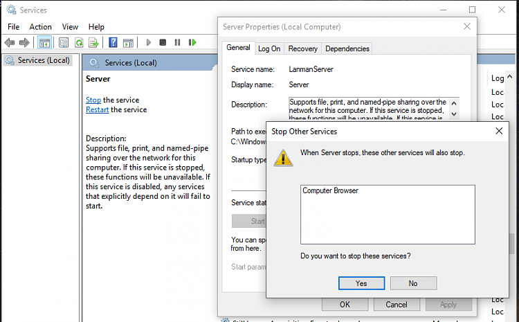The width and height of the screenshot is (519, 322).
Task: Close the Server Properties dialog
Action: tap(466, 26)
